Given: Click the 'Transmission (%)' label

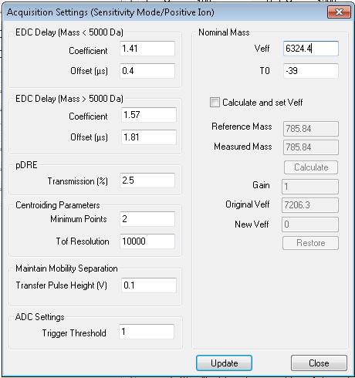Looking at the screenshot, I should (78, 181).
